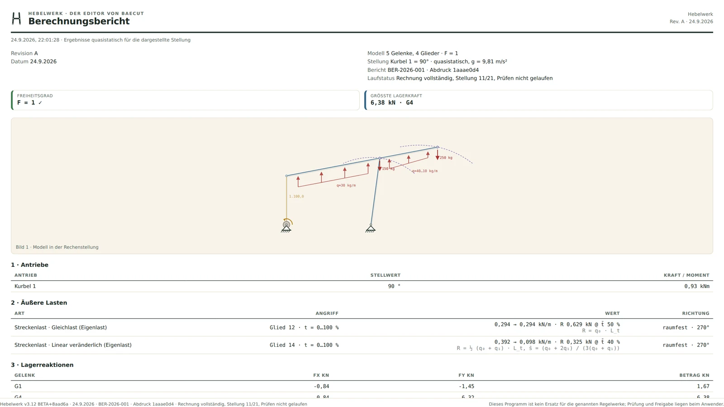This screenshot has height=407, width=724.
Task: Click the Hebelwerk v3.12 BETA footer status
Action: tap(153, 404)
